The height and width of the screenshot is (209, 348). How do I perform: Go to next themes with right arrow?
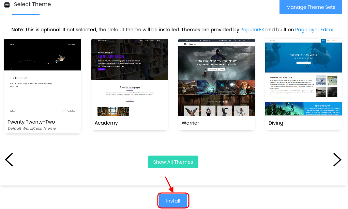click(337, 160)
